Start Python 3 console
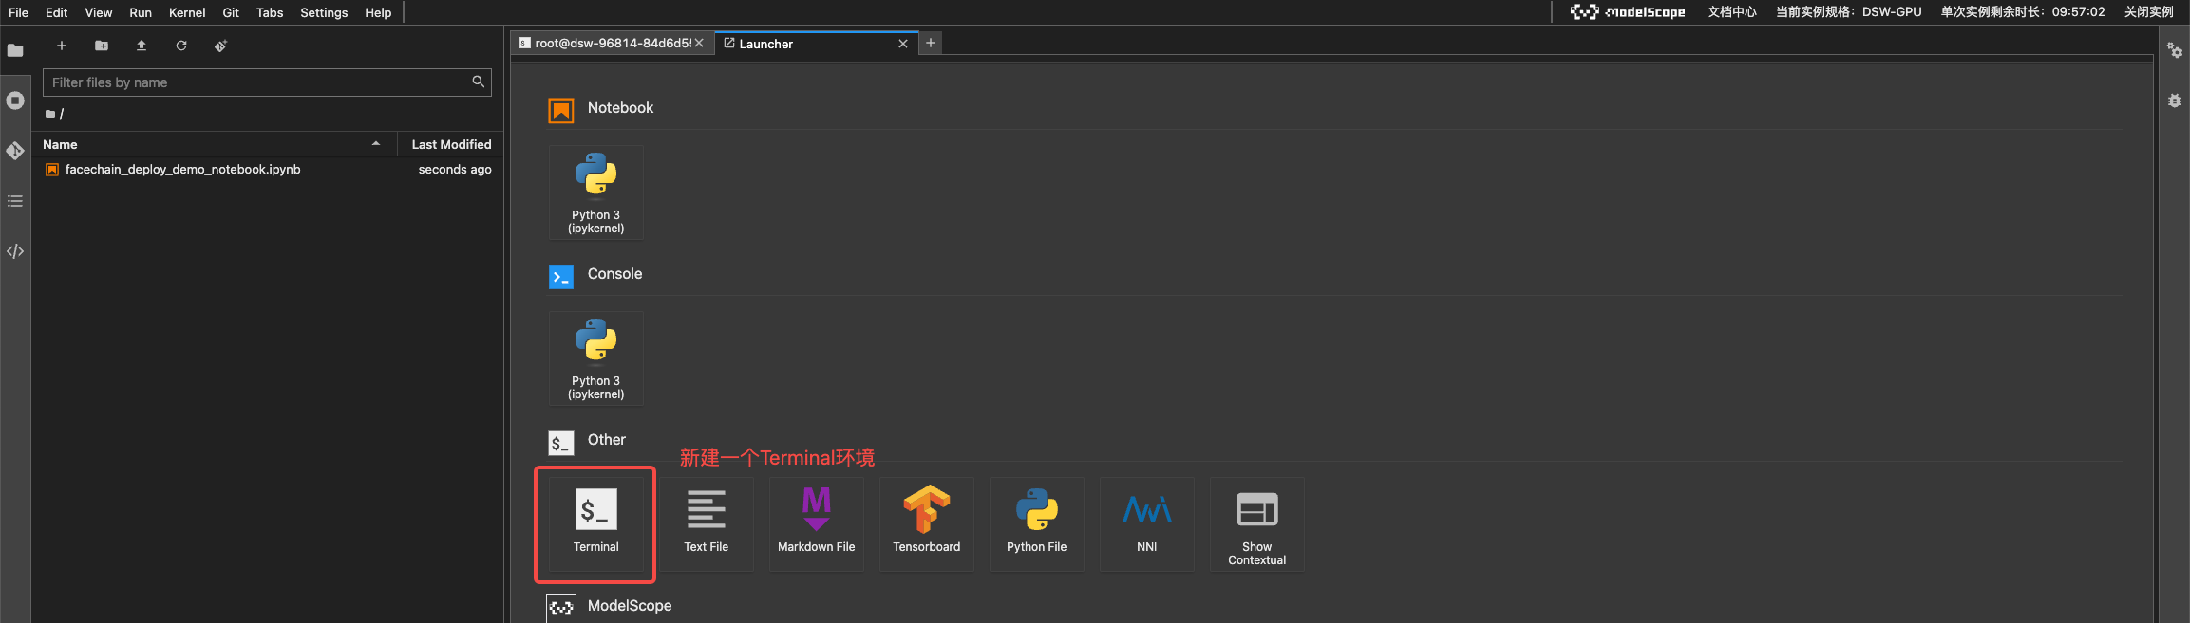The width and height of the screenshot is (2190, 623). pos(595,357)
